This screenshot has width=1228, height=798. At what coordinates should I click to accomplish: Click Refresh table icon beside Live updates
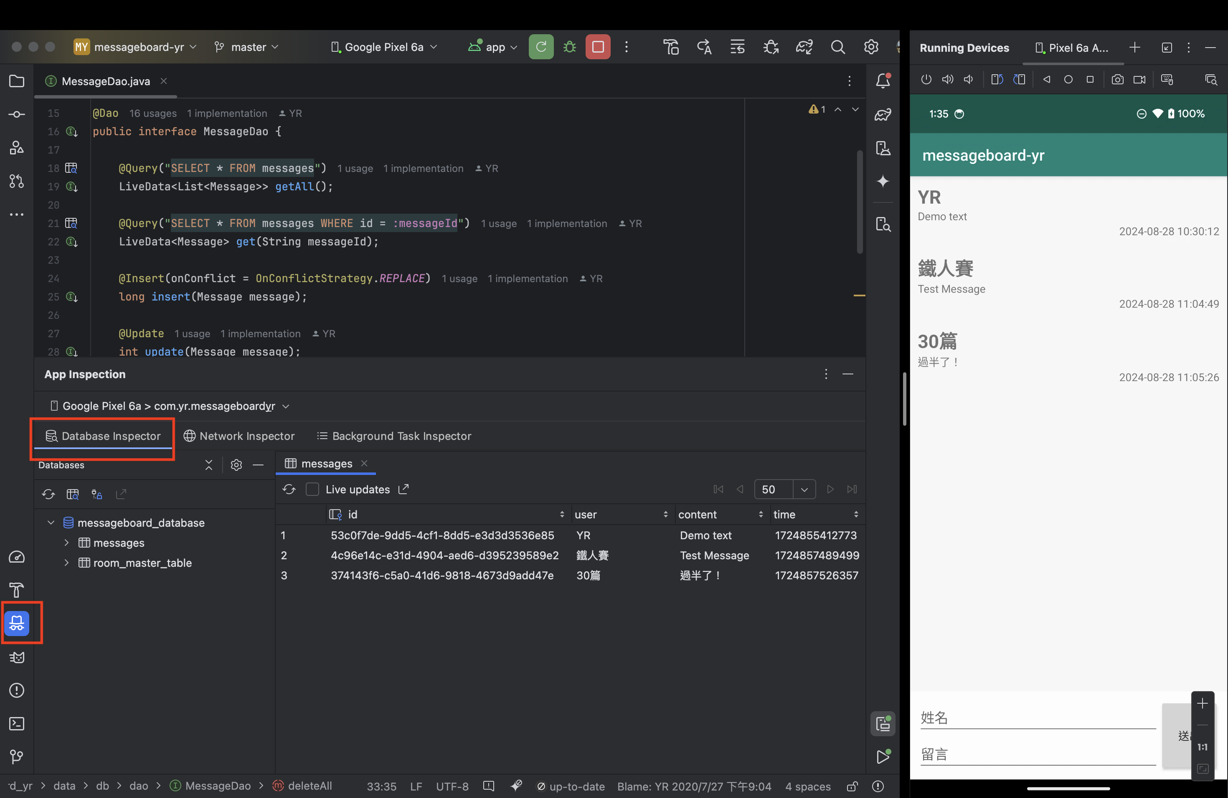click(x=289, y=489)
